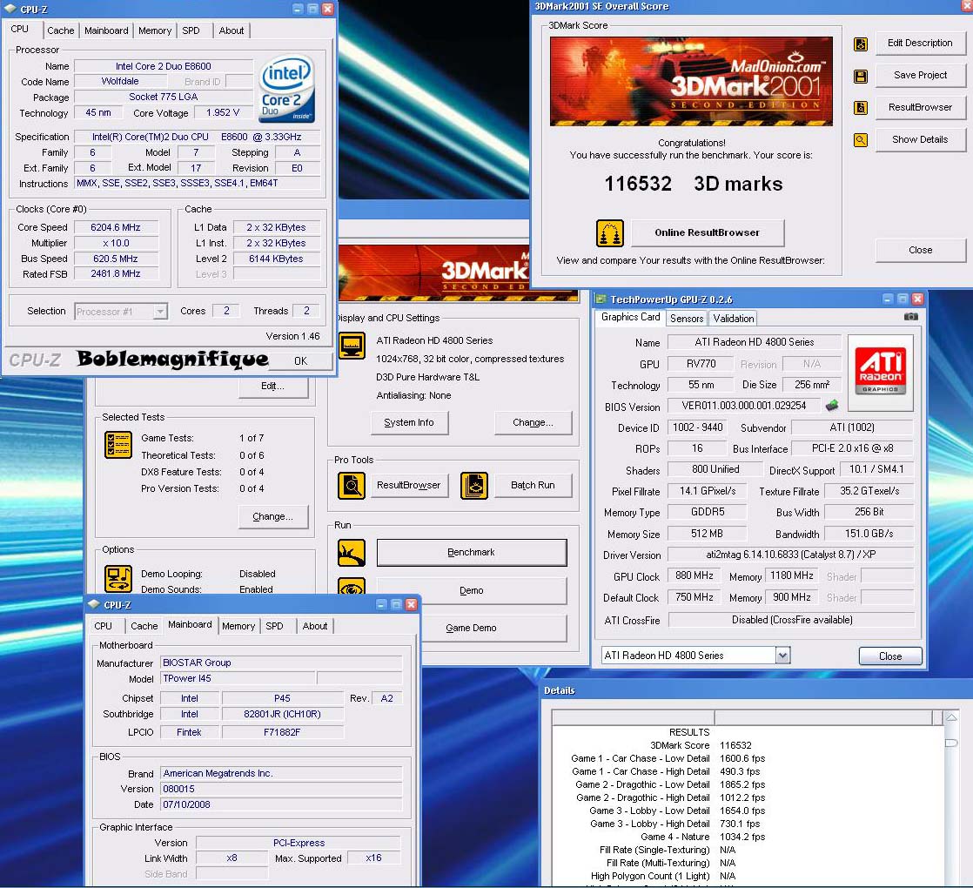Click the ResultBrowser icon in score window
The width and height of the screenshot is (973, 888).
click(x=861, y=108)
